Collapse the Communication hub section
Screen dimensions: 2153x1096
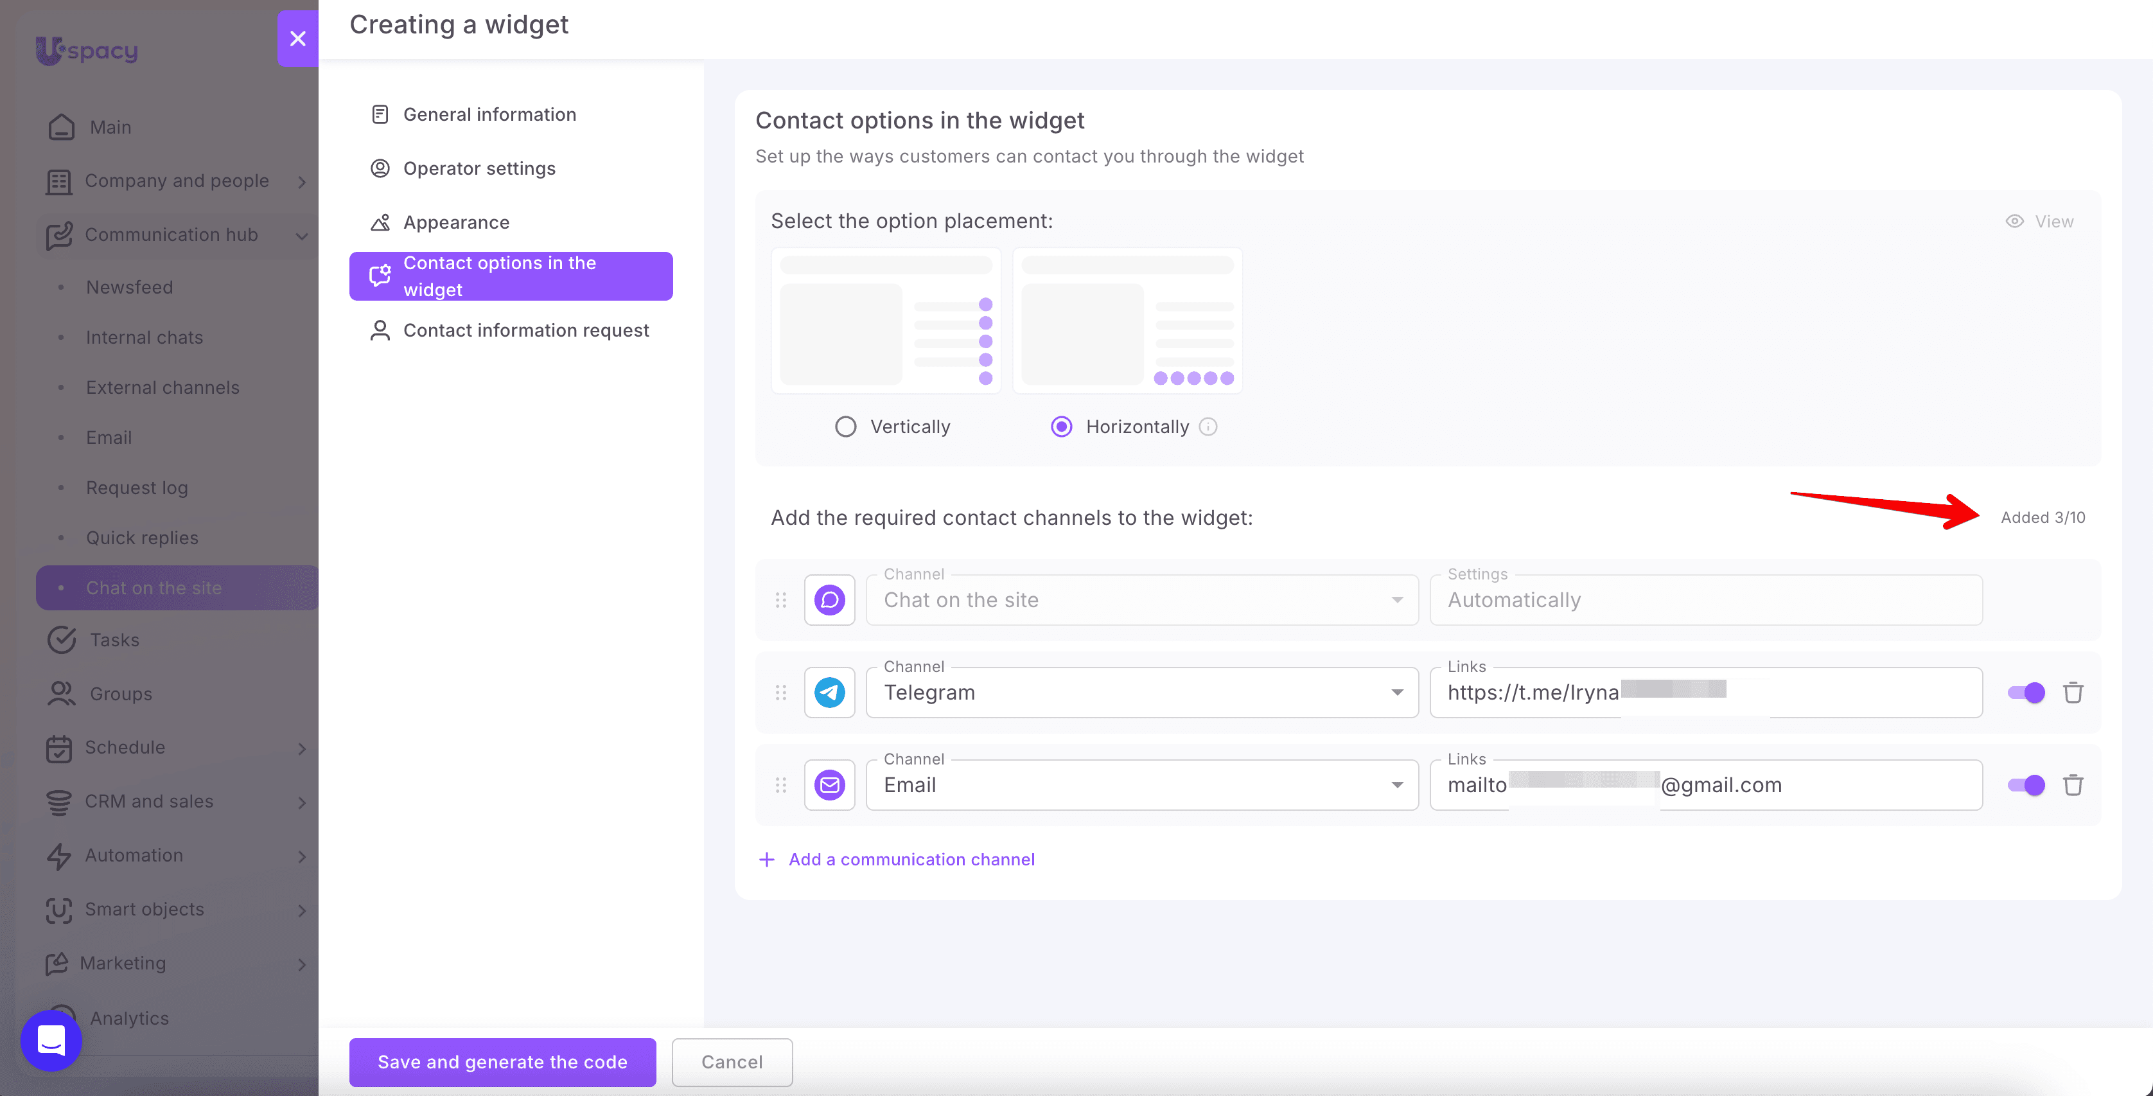(302, 236)
